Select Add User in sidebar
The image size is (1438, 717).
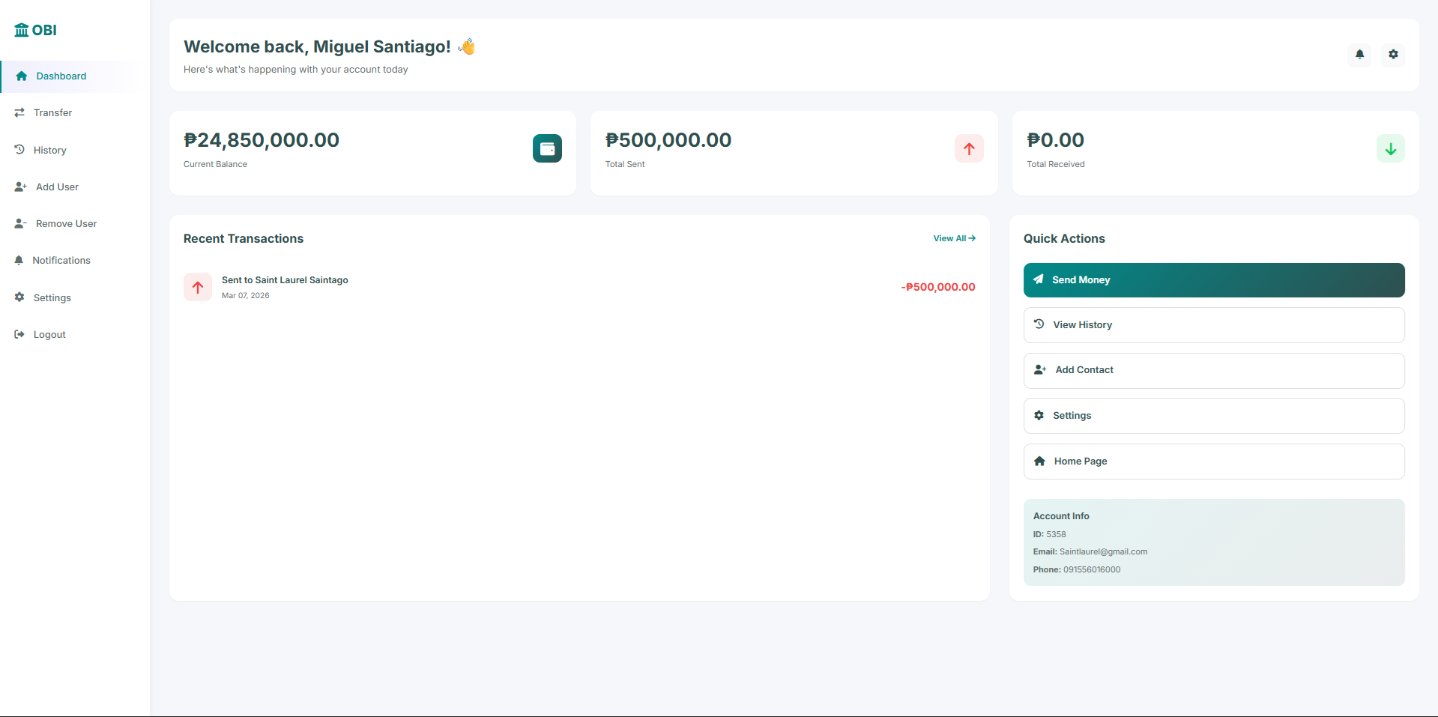tap(57, 187)
